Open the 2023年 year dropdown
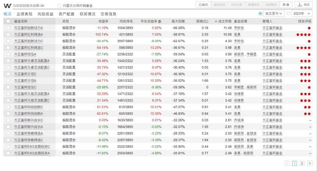The image size is (317, 171). [302, 13]
